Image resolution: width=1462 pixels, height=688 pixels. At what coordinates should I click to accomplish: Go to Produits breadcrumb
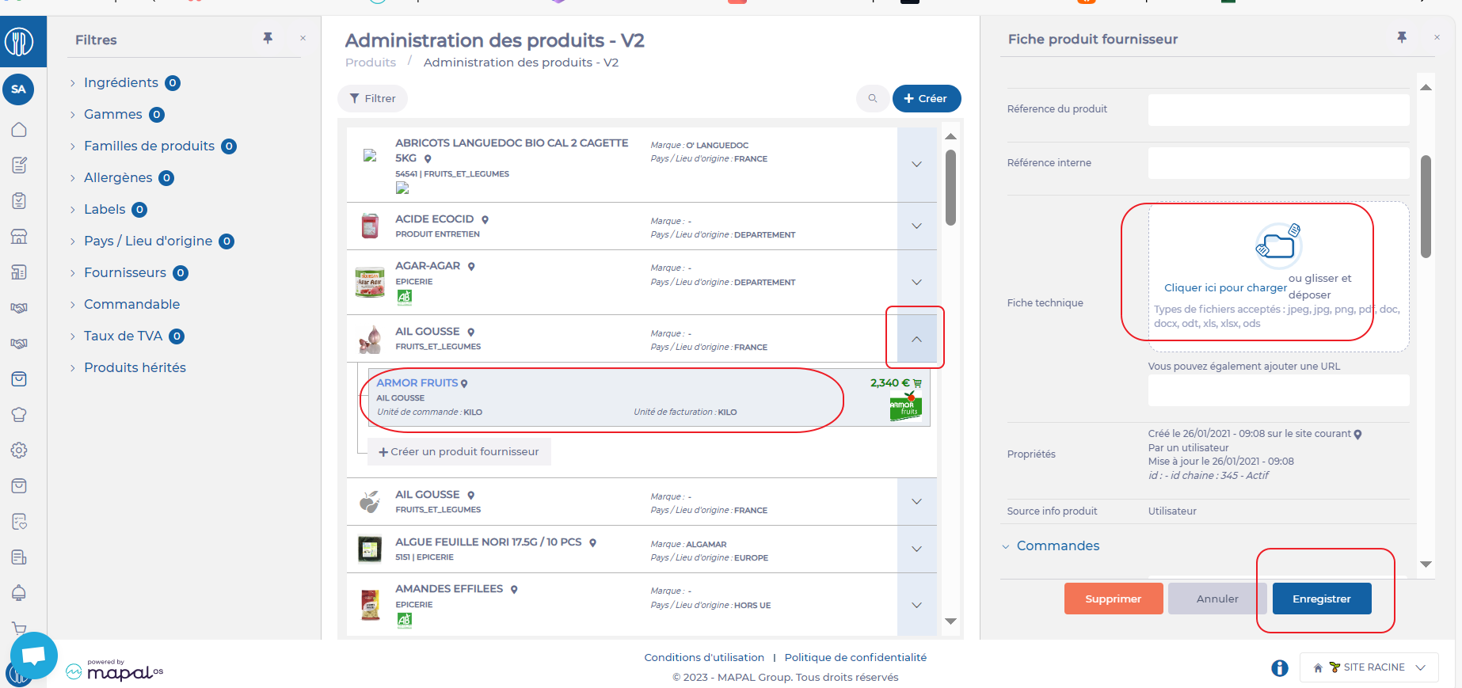[x=370, y=63]
